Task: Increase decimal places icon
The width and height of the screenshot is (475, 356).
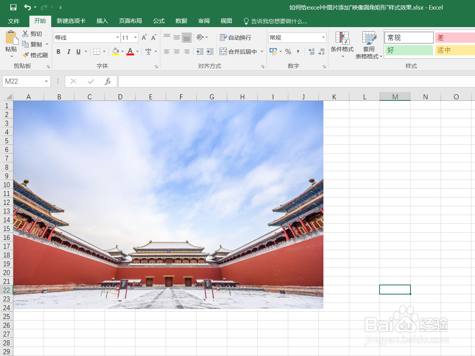Action: pyautogui.click(x=311, y=52)
